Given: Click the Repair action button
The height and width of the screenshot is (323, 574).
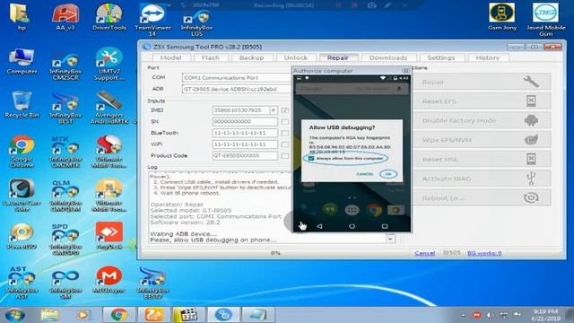Looking at the screenshot, I should (x=482, y=82).
